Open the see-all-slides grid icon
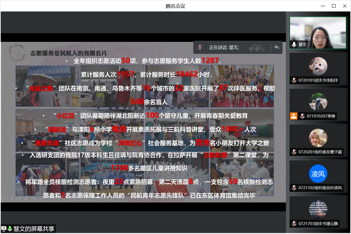351x234 pixels. point(26,199)
